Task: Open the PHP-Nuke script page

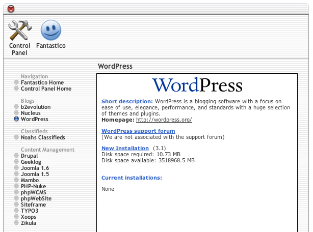Action: (x=34, y=187)
